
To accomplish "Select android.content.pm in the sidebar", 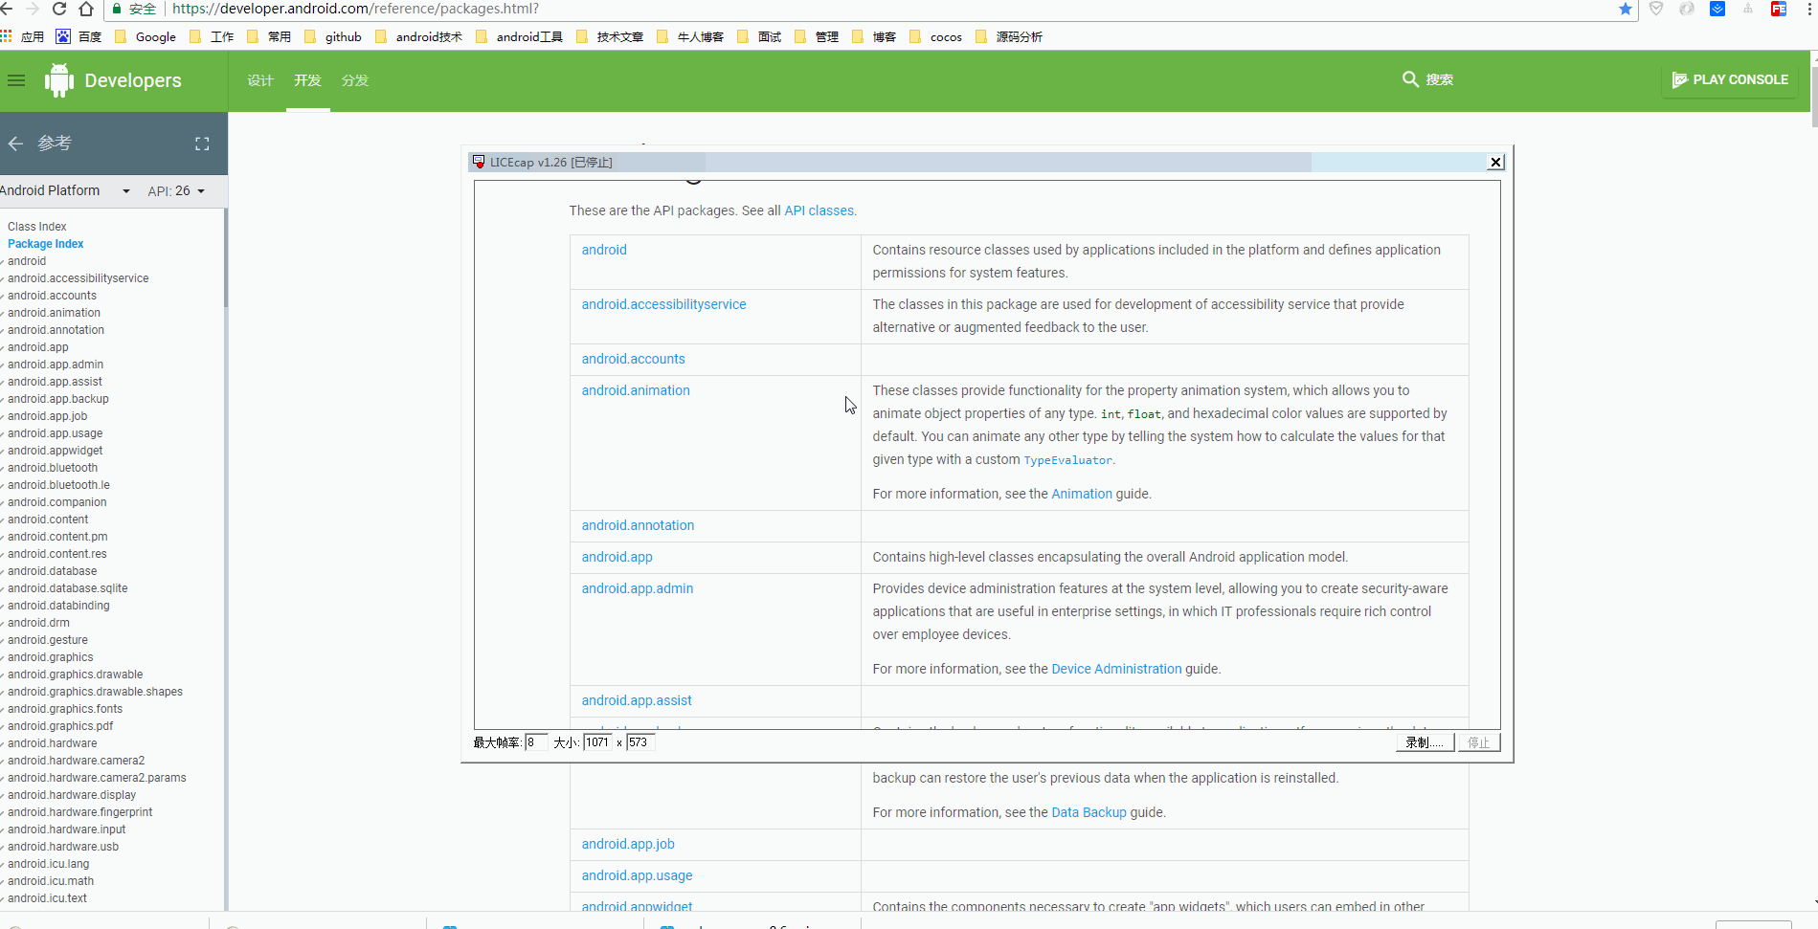I will click(x=57, y=537).
